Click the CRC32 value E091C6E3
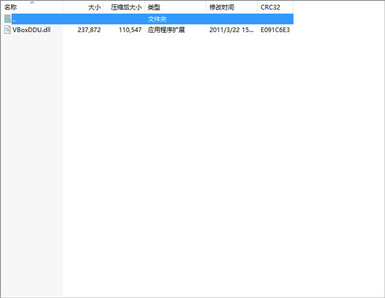Viewport: 385px width, 298px height. [x=275, y=30]
